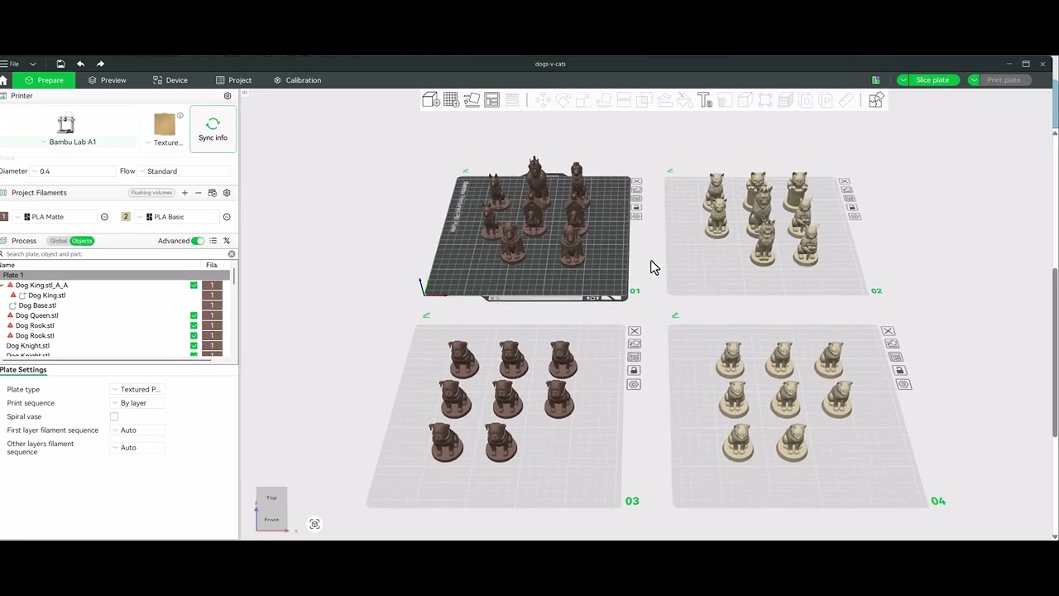The width and height of the screenshot is (1059, 596).
Task: Collapse the Dog King.stl_A_A tree item
Action: coord(2,286)
